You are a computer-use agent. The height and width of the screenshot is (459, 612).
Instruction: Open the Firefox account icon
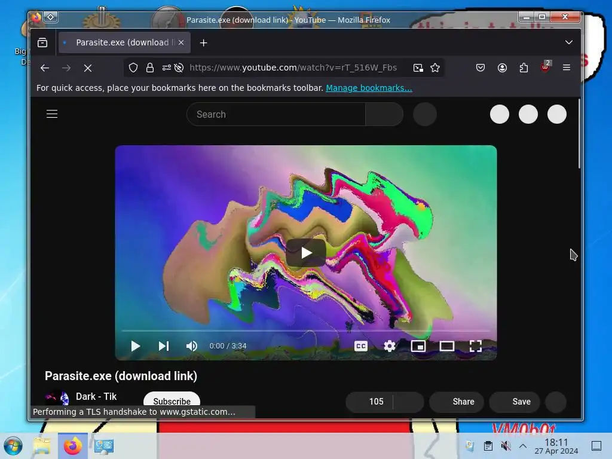pos(502,68)
